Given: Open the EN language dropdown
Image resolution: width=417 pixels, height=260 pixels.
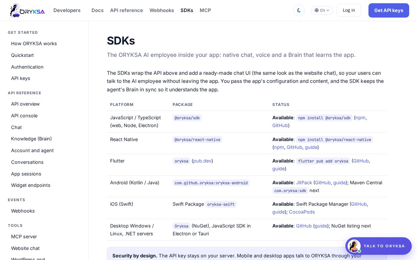Looking at the screenshot, I should pyautogui.click(x=322, y=10).
